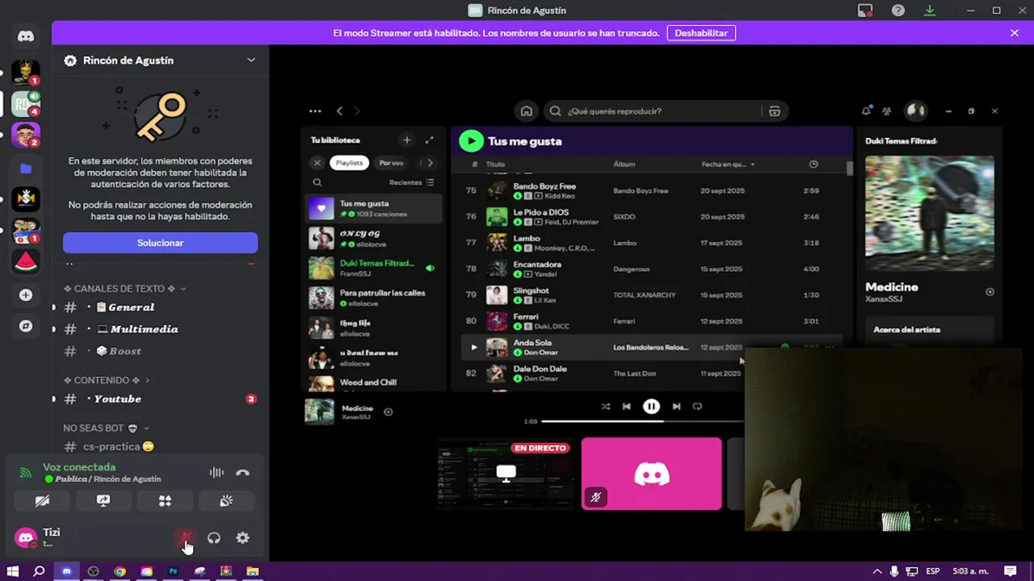Go to previous track in Spotify
The image size is (1034, 581).
click(626, 407)
